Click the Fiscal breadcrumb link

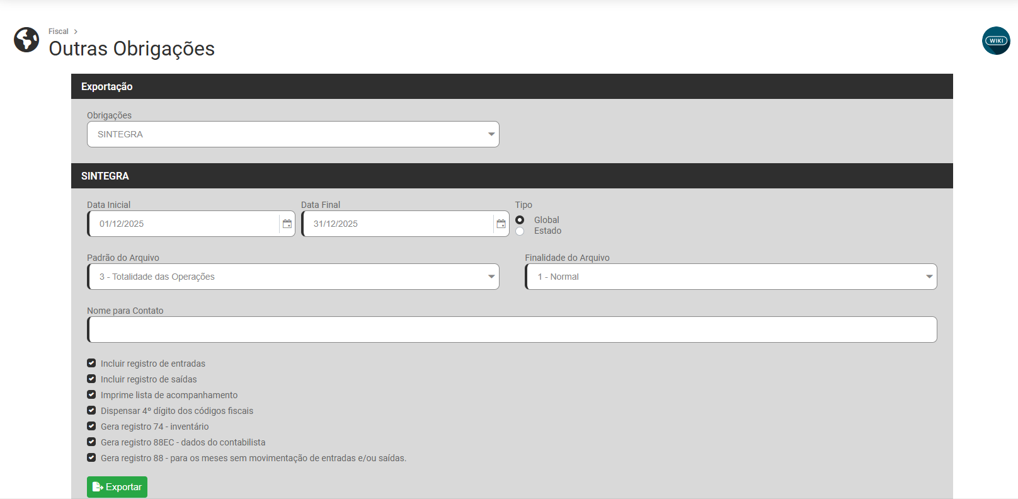click(x=58, y=32)
